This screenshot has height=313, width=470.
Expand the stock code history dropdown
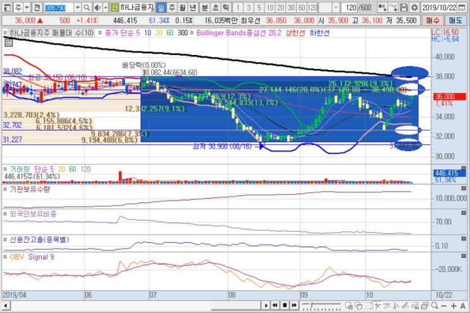[77, 7]
